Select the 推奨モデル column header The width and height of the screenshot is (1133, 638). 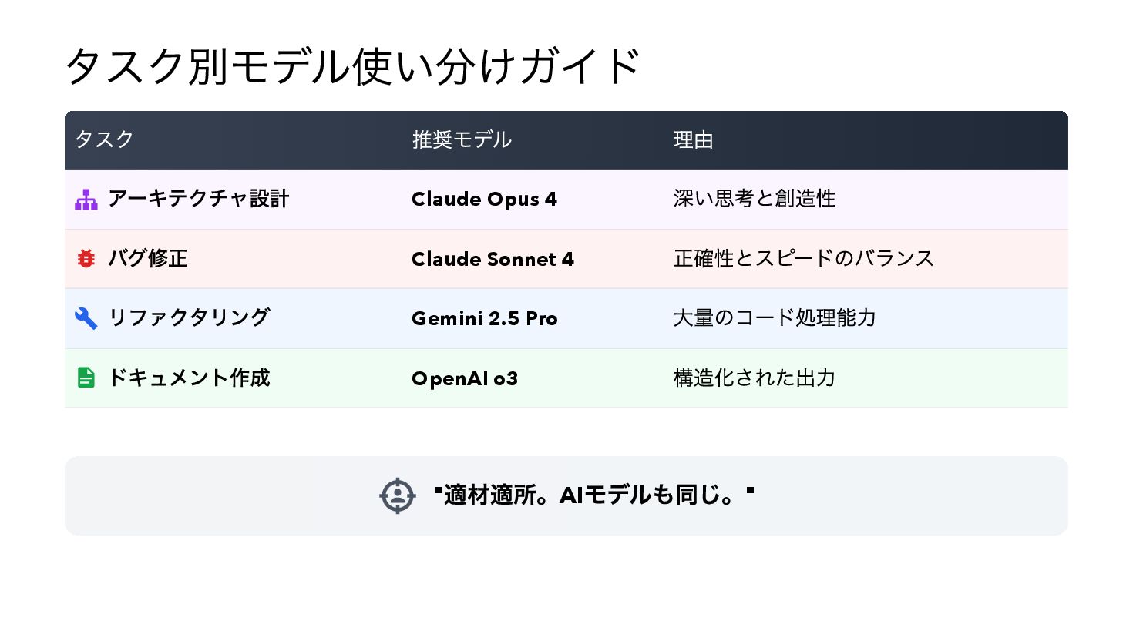tap(462, 139)
